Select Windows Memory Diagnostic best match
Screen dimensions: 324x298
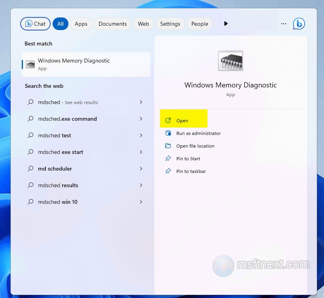pos(86,65)
